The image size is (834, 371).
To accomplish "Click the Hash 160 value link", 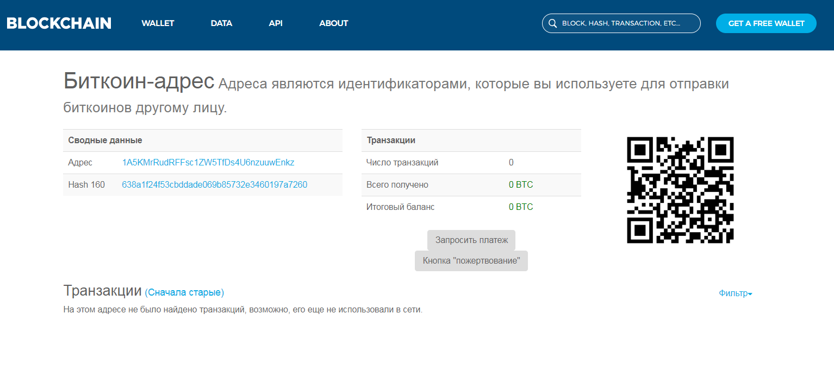I will pyautogui.click(x=215, y=185).
